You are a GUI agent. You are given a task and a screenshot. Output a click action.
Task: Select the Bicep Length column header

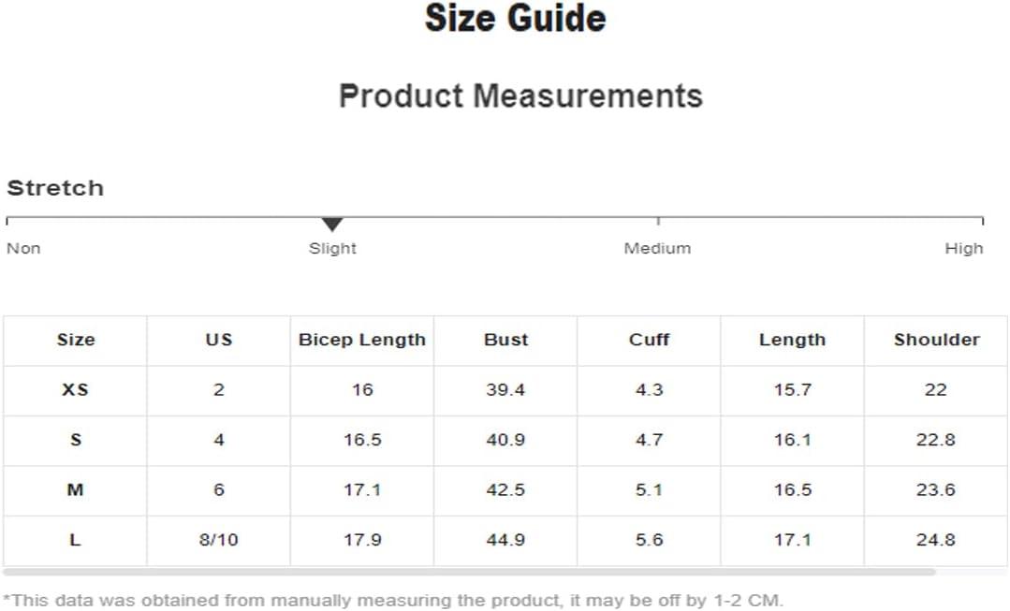click(362, 340)
